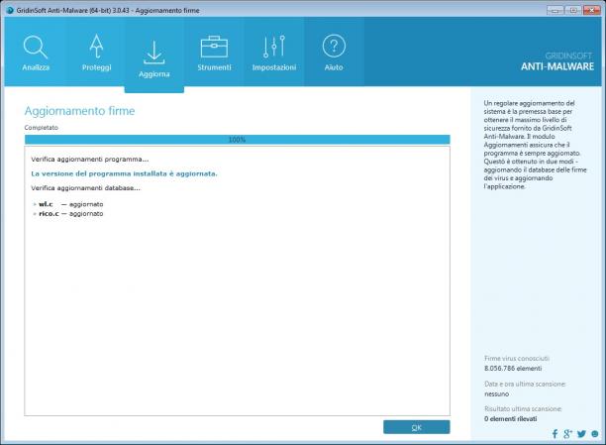Open the Aiuto help section
This screenshot has width=606, height=445.
click(x=334, y=53)
